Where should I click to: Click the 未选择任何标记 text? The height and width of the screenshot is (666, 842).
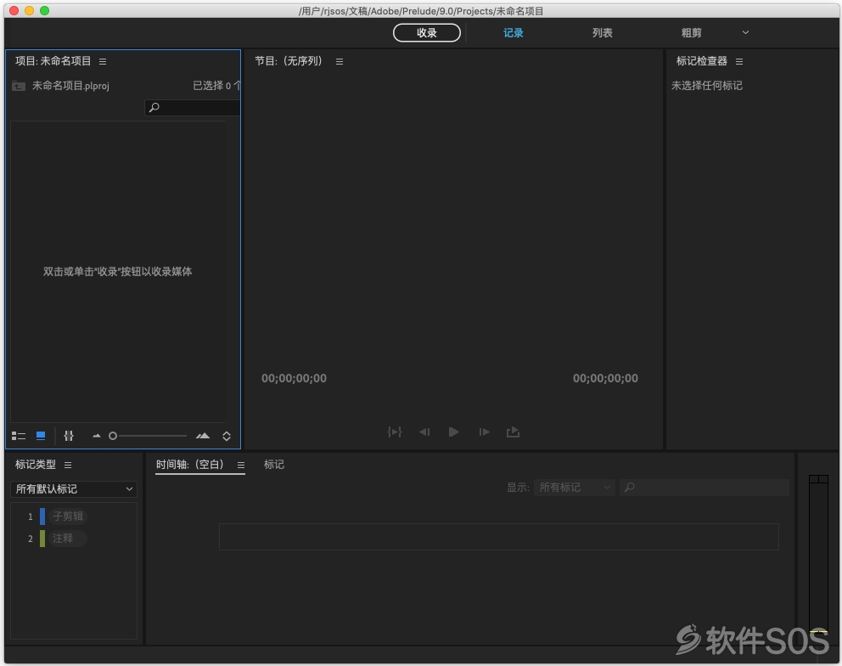click(x=707, y=86)
